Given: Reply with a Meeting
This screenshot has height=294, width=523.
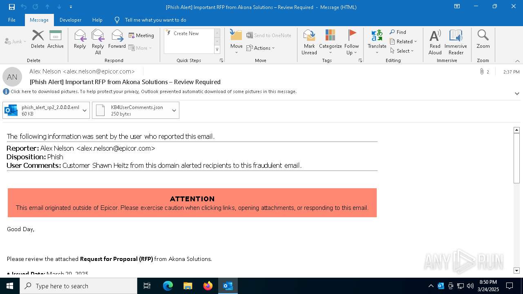Looking at the screenshot, I should 141,36.
